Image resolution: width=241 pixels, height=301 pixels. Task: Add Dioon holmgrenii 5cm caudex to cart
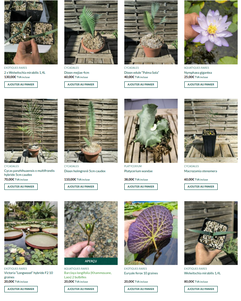(x=81, y=187)
